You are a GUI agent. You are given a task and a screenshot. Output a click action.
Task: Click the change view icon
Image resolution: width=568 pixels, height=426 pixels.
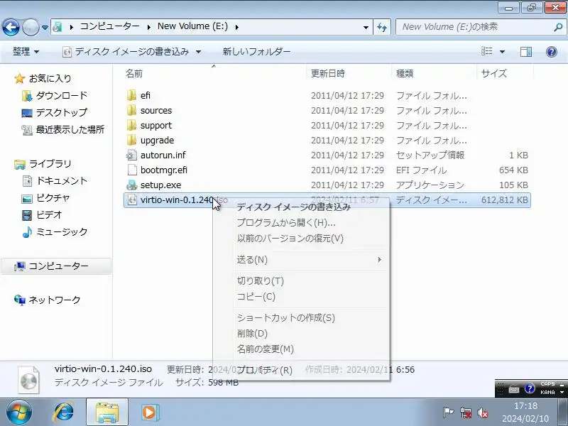[486, 51]
